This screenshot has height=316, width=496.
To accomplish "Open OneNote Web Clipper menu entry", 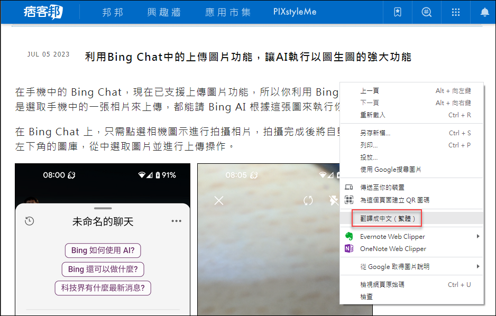I will [x=412, y=249].
